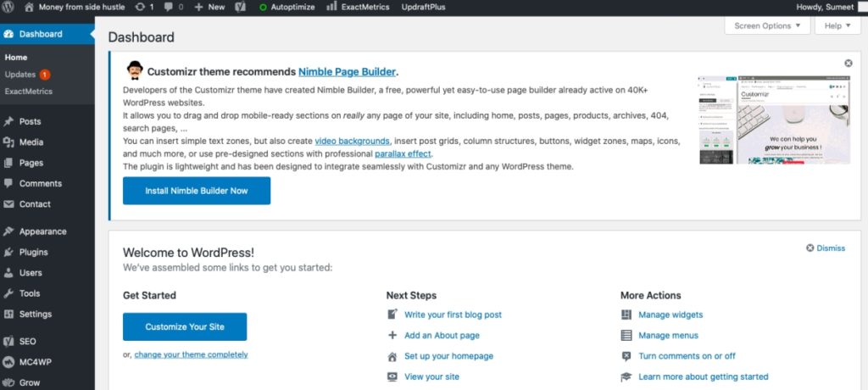
Task: Click the Grow icon in sidebar
Action: (8, 383)
